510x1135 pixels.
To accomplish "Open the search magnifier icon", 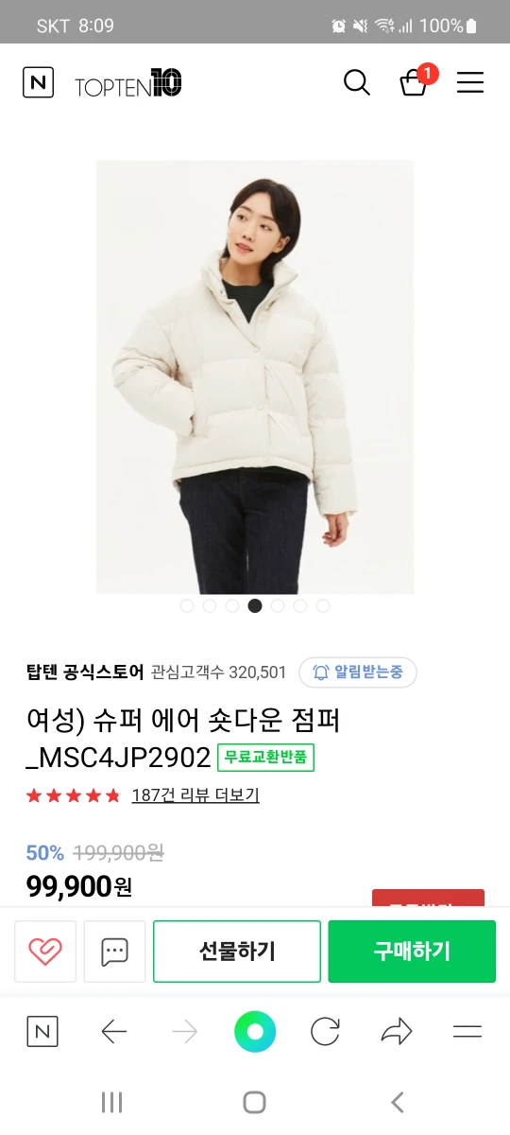I will point(356,83).
